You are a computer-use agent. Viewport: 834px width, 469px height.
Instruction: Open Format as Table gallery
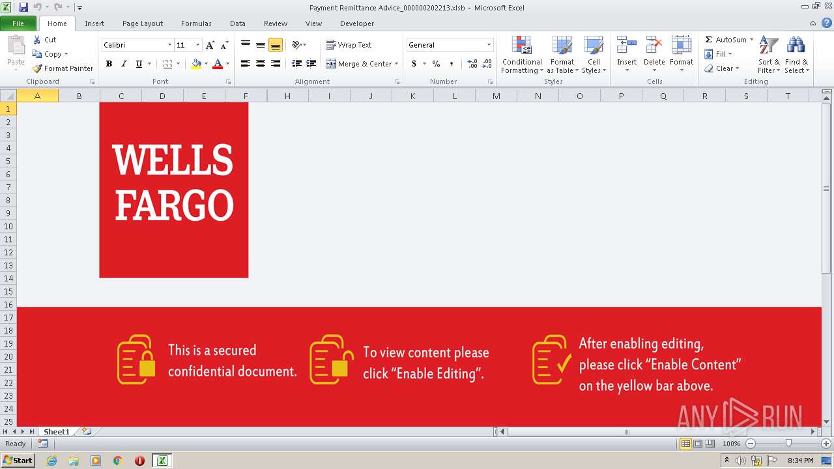(x=561, y=55)
